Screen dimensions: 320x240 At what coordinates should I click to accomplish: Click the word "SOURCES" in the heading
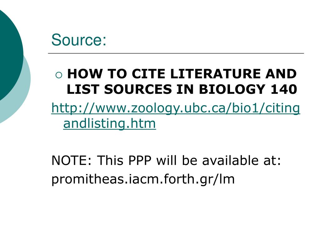138,89
